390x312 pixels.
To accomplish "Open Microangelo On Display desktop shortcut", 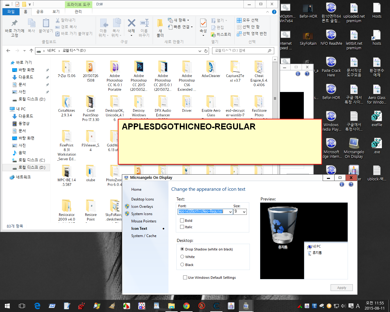I will click(x=354, y=148).
